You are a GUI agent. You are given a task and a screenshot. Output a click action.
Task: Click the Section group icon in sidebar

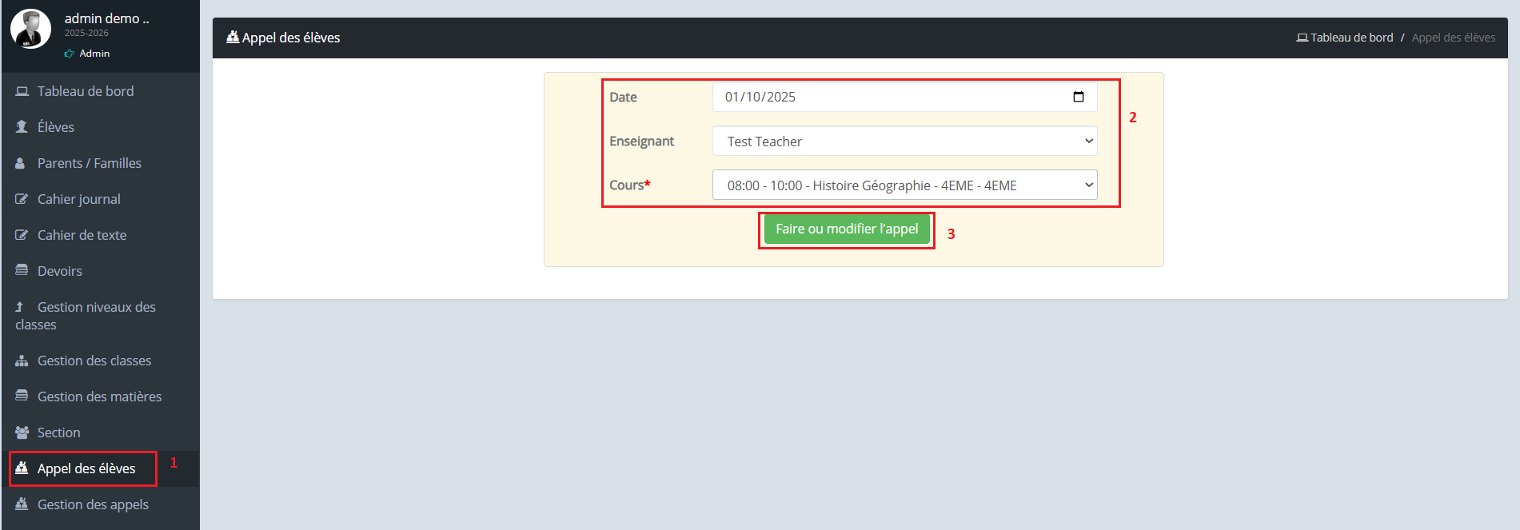point(22,432)
